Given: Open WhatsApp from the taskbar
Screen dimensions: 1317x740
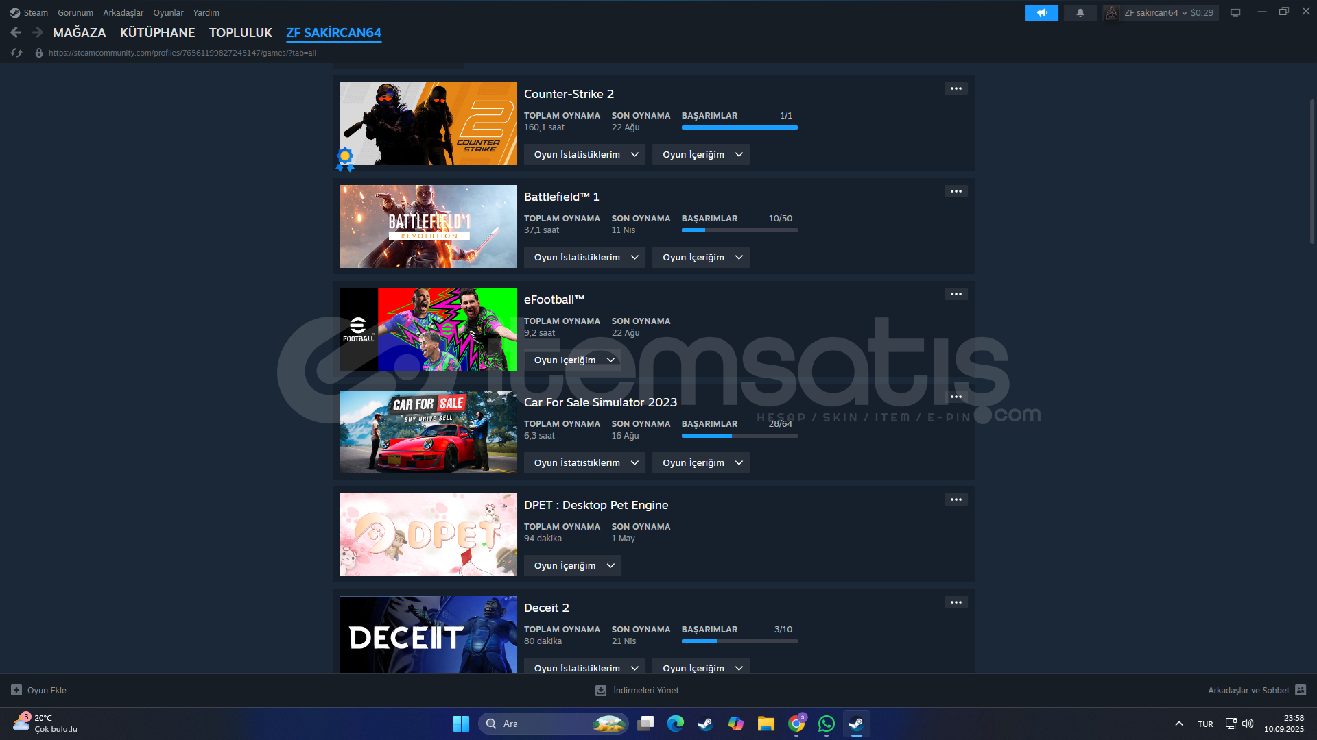Looking at the screenshot, I should (827, 724).
